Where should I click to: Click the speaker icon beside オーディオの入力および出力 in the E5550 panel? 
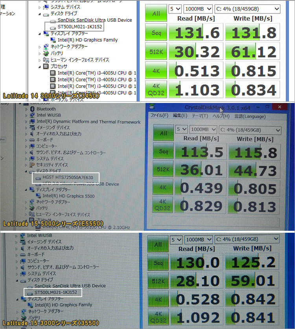click(x=32, y=134)
